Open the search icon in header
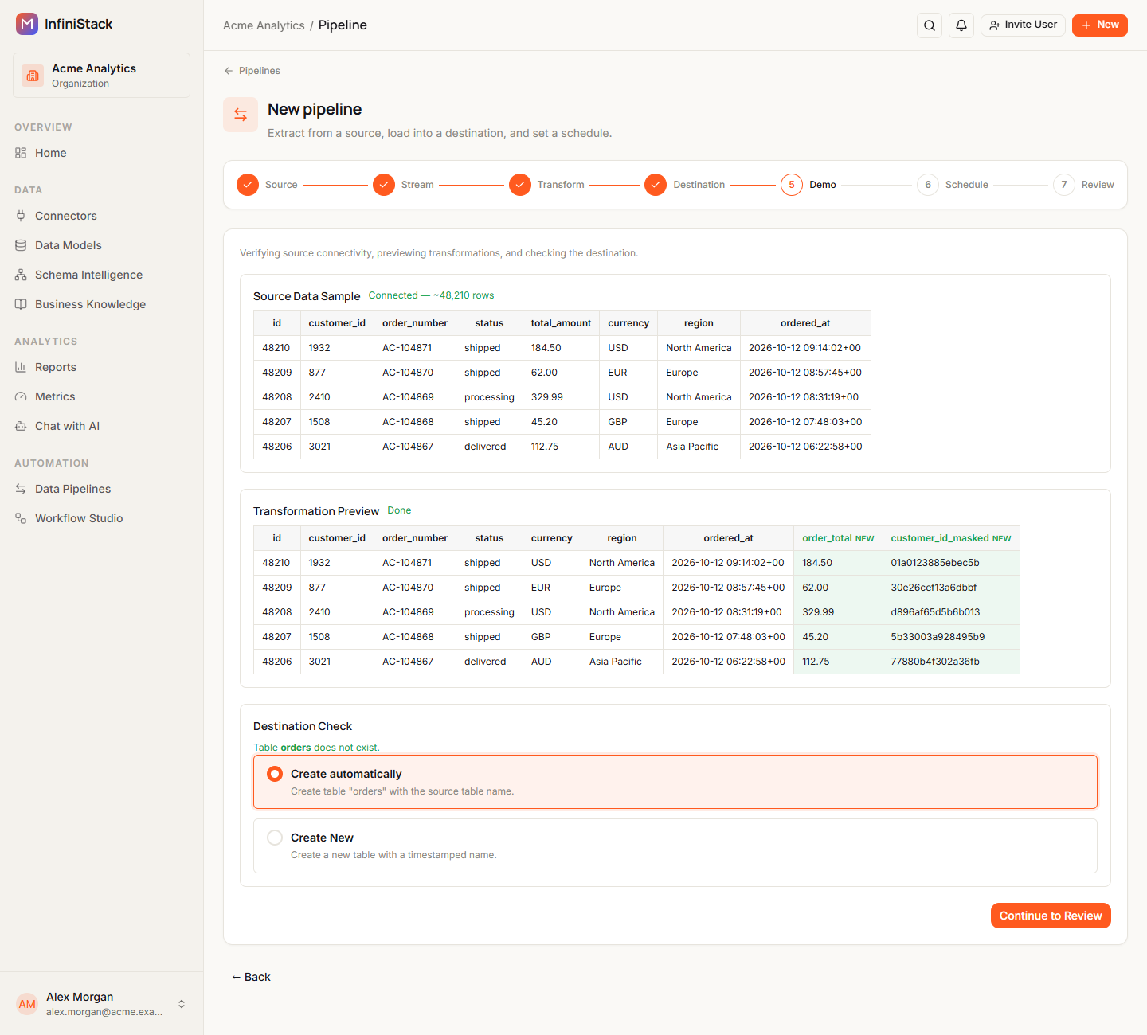Viewport: 1147px width, 1035px height. pyautogui.click(x=930, y=25)
